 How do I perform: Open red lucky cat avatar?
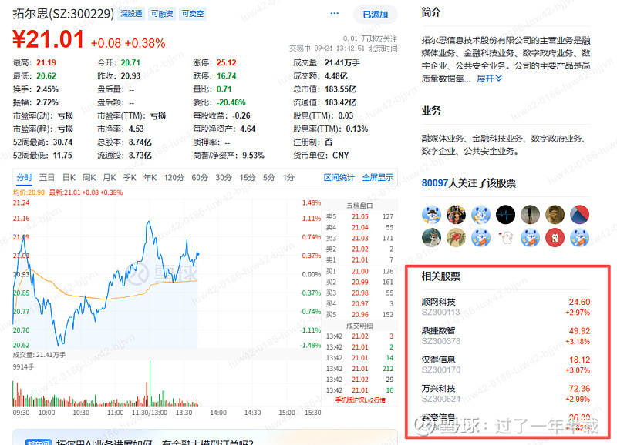[555, 238]
